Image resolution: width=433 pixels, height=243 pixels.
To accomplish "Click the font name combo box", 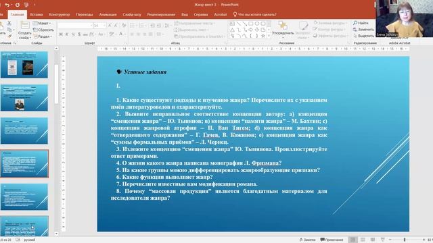I will click(x=75, y=26).
